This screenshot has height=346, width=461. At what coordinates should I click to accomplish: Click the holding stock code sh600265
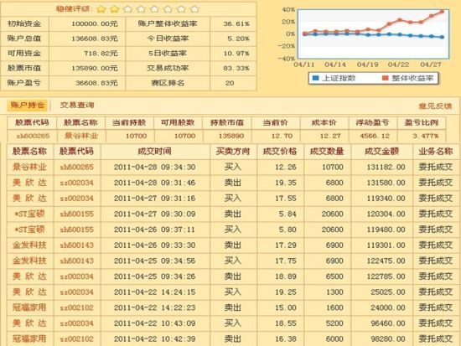pyautogui.click(x=33, y=136)
